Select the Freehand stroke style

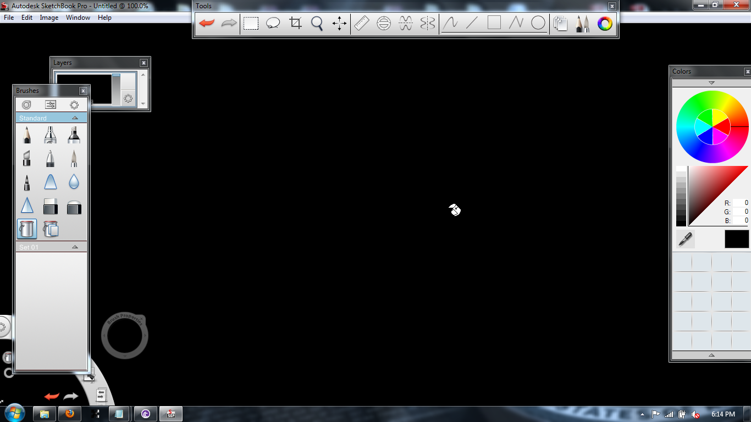(x=450, y=23)
